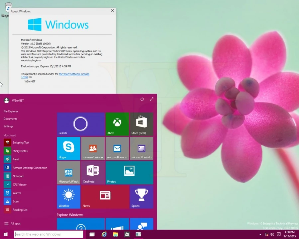Click the active app icon on taskbar

(x=139, y=234)
